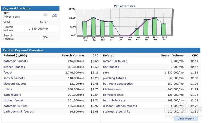Click the Keyword Statistics panel header
Screen dimensions: 214x123
point(30,8)
